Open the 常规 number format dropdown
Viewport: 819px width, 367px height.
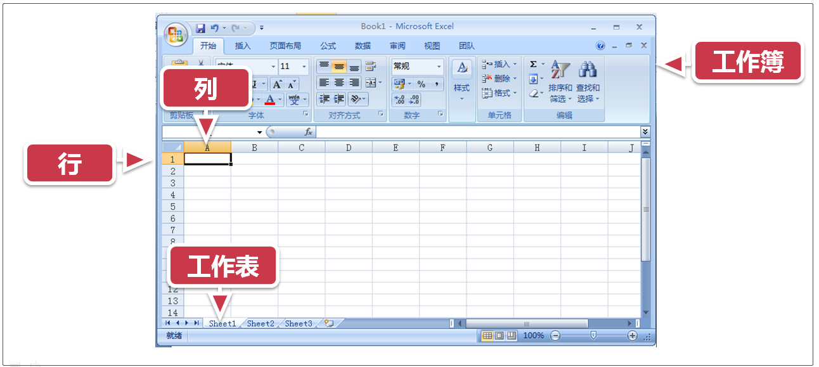[x=439, y=67]
